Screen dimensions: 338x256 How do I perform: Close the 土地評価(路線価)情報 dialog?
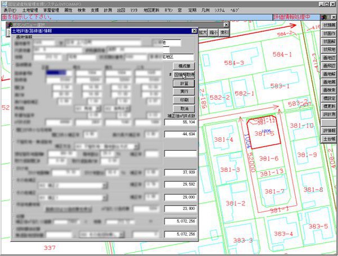click(194, 31)
